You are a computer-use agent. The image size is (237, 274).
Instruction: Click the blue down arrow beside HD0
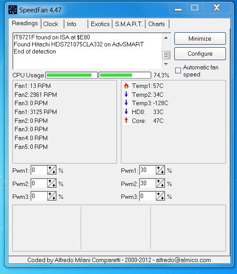tap(126, 112)
